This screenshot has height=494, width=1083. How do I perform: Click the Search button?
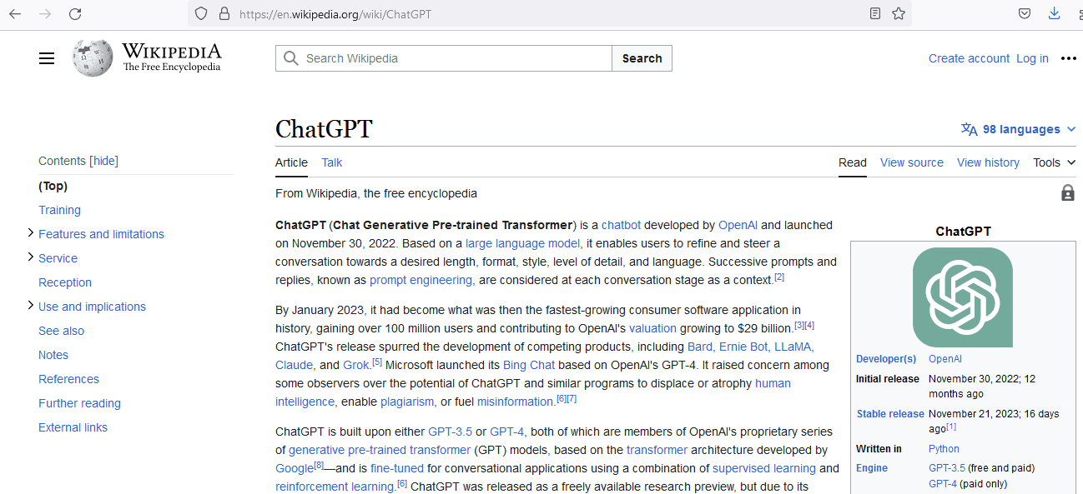[642, 58]
